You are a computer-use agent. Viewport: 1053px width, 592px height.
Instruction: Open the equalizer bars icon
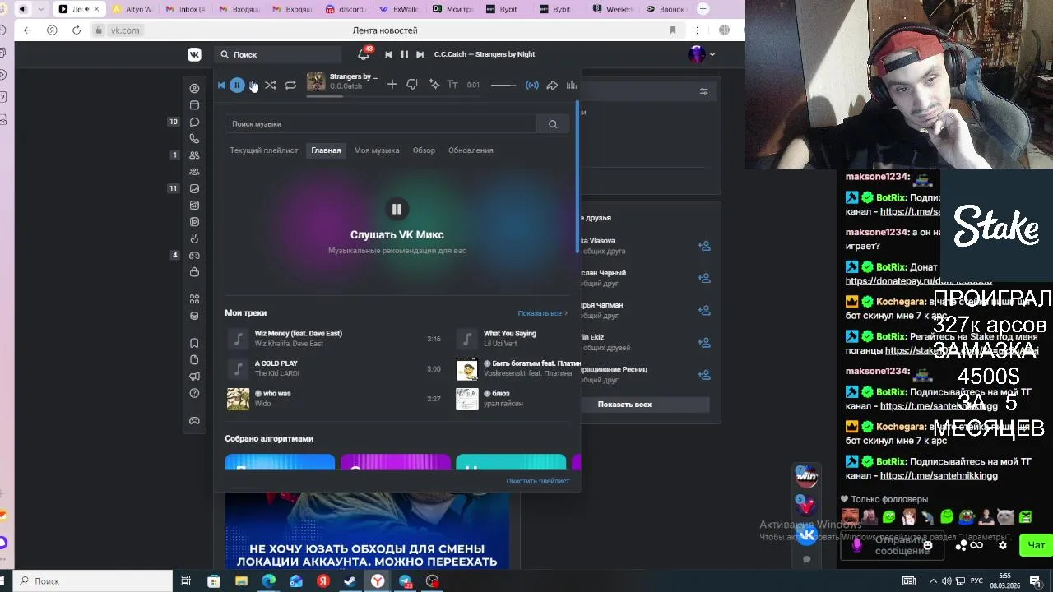tap(572, 85)
